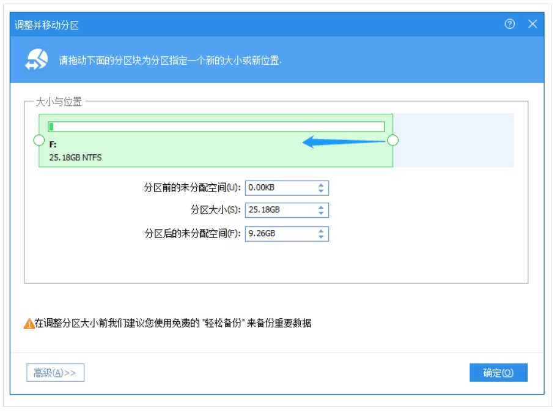Click the help question mark icon
Image resolution: width=560 pixels, height=413 pixels.
pyautogui.click(x=509, y=24)
